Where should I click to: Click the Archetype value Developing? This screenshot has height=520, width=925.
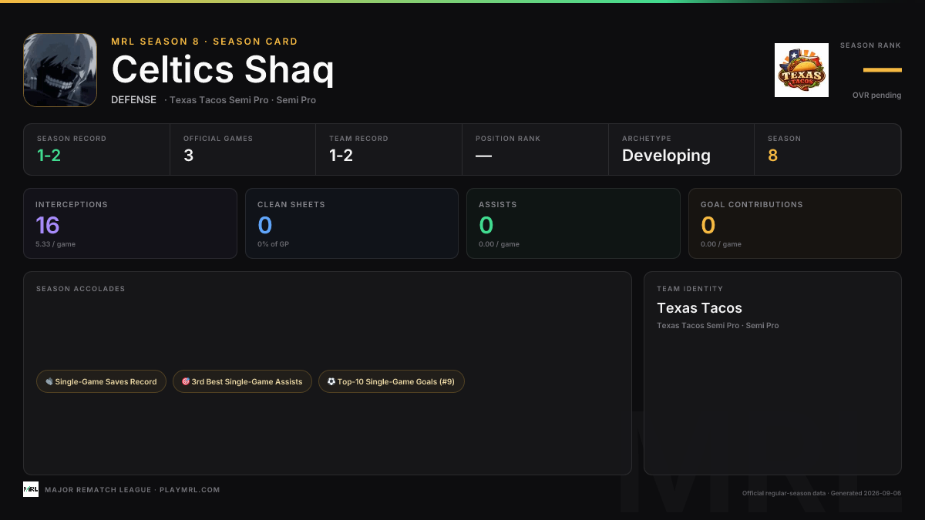point(666,156)
